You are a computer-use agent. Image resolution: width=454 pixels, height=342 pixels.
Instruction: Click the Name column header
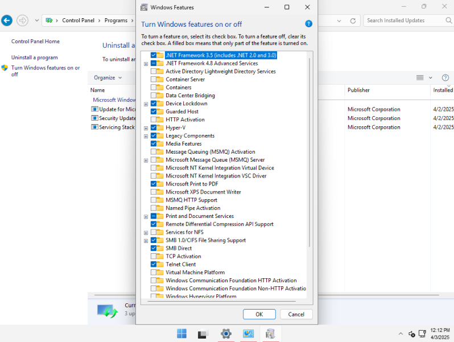(x=98, y=90)
